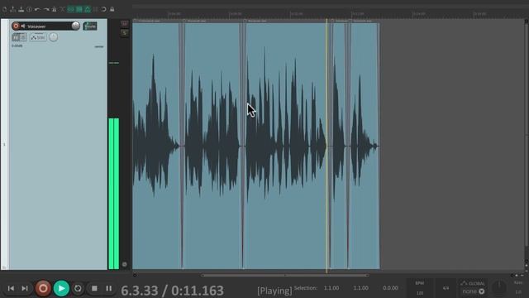The height and width of the screenshot is (298, 529).
Task: Click the playback Rate value field
Action: click(518, 292)
